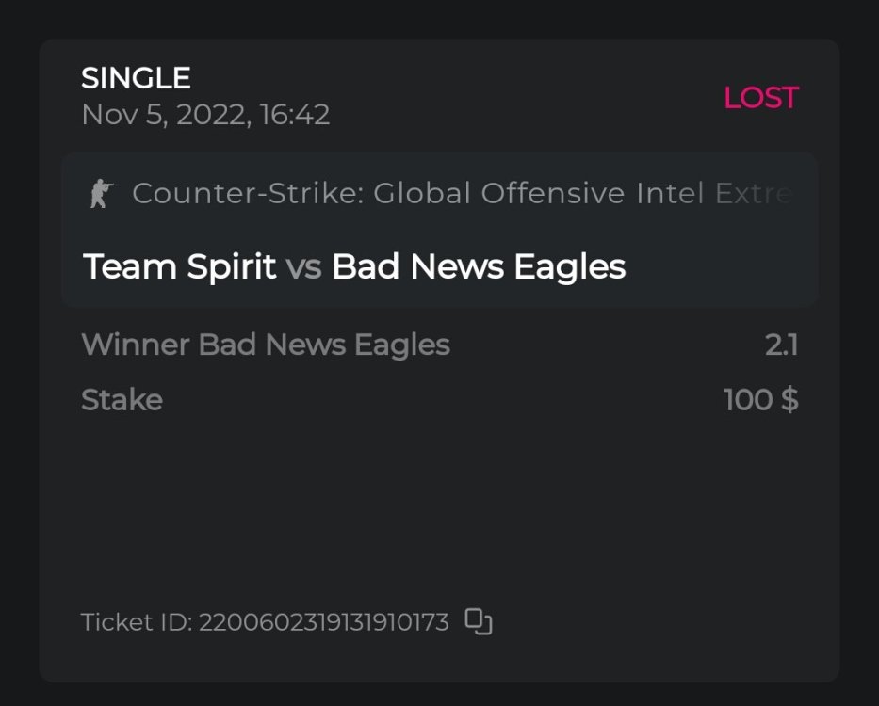Select Bad News Eagles in match title
This screenshot has width=879, height=706.
click(479, 267)
